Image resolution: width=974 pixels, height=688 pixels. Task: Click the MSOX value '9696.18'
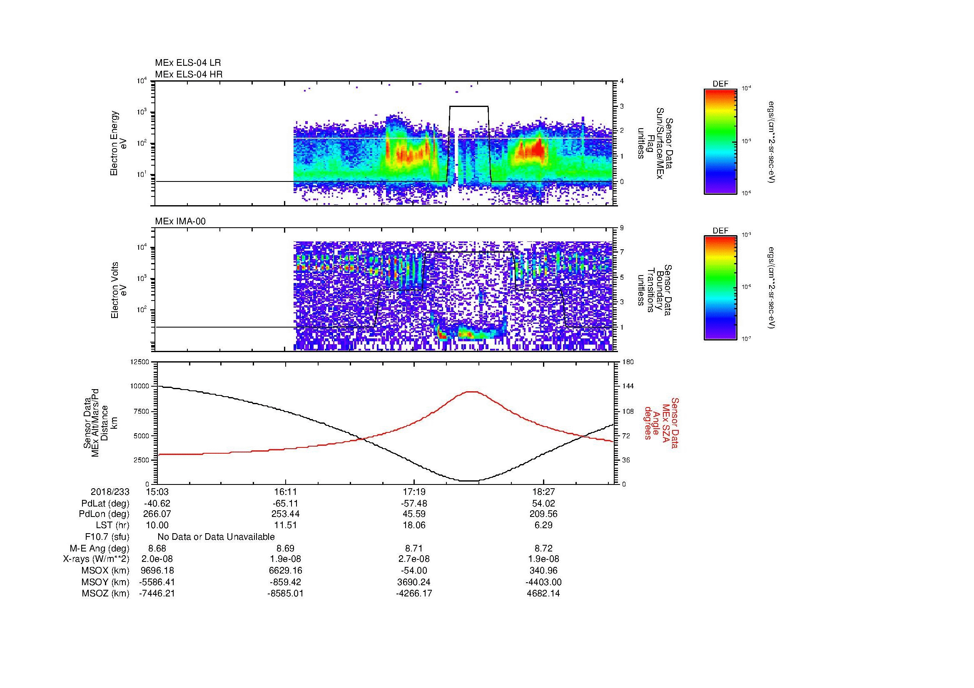point(157,571)
